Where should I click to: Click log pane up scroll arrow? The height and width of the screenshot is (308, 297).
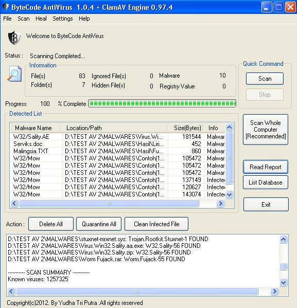283,239
